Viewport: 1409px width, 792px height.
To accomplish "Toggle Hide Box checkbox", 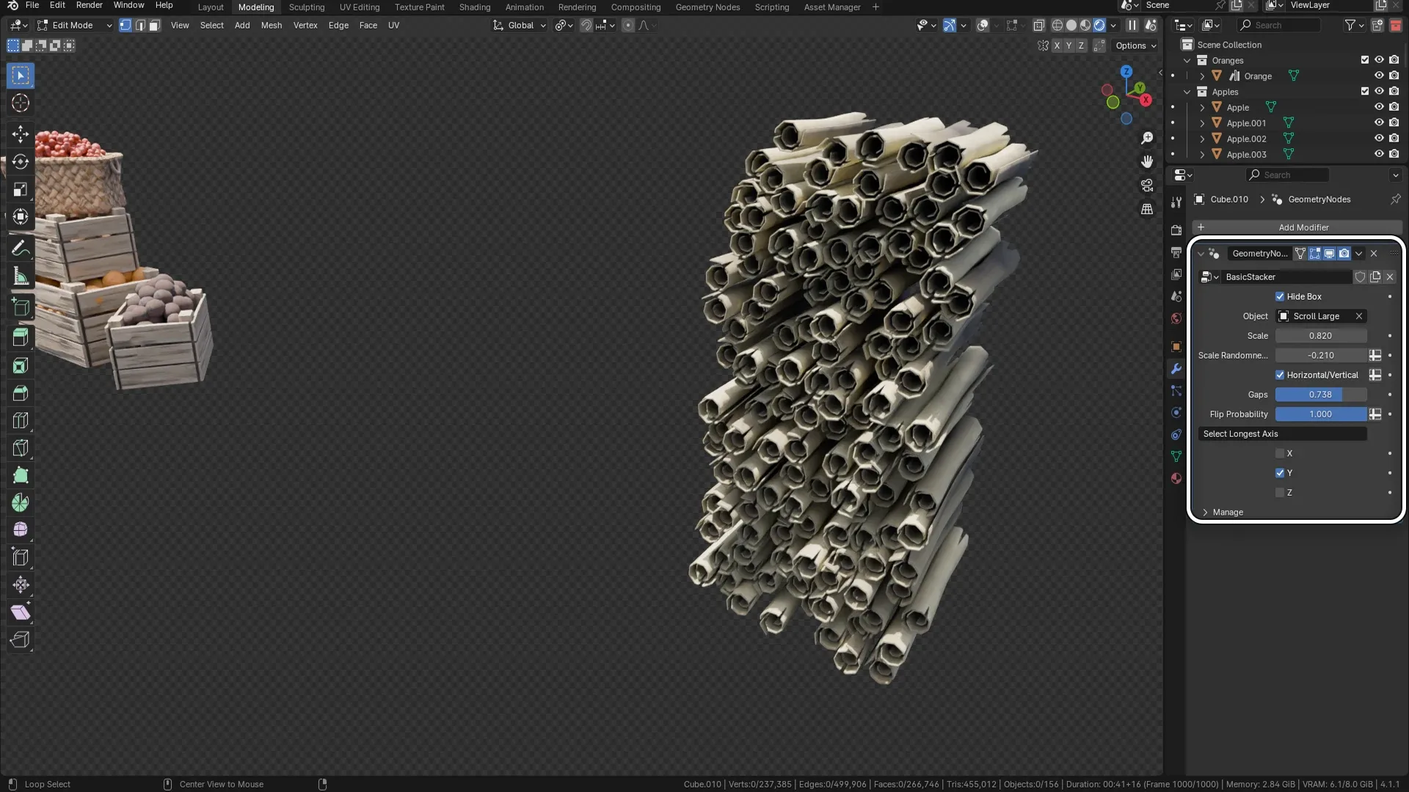I will pos(1279,296).
